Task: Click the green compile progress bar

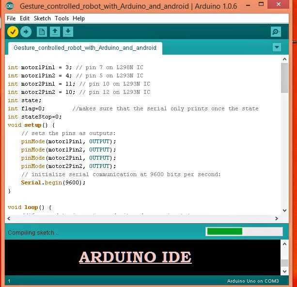Action: (x=244, y=231)
